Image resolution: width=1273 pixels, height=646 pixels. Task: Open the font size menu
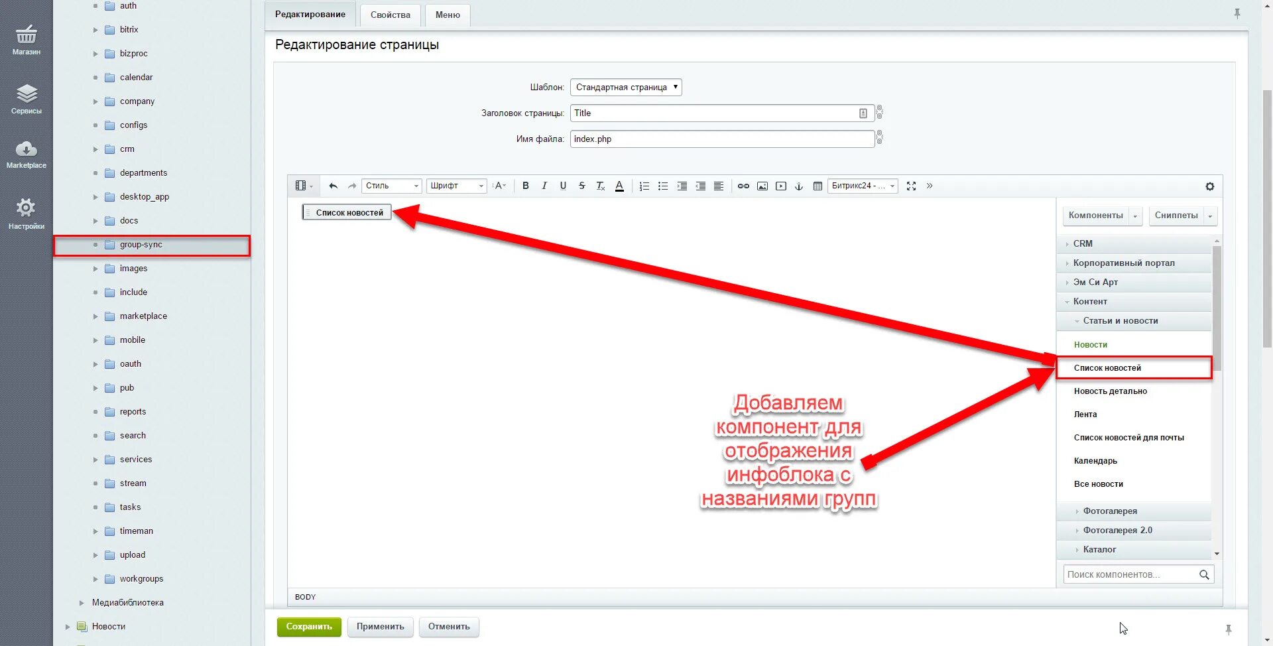tap(500, 186)
